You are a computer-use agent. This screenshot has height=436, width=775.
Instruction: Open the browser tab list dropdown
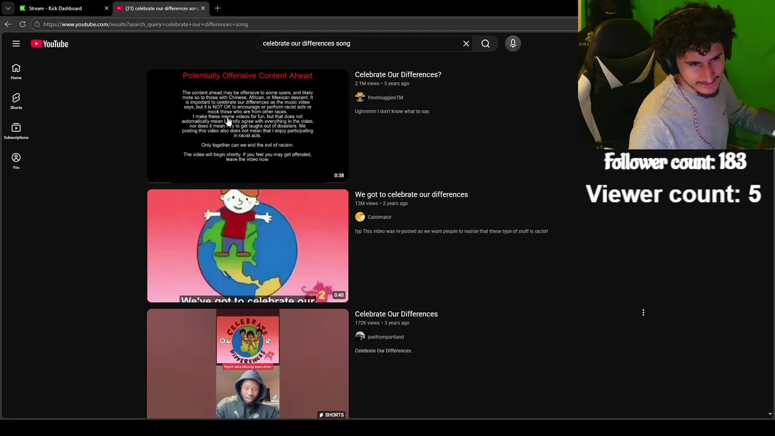(8, 8)
